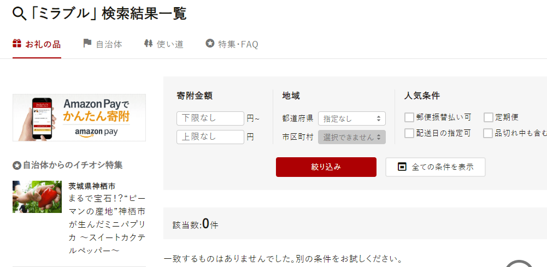Click the trees icon beside 使い道

pos(149,44)
